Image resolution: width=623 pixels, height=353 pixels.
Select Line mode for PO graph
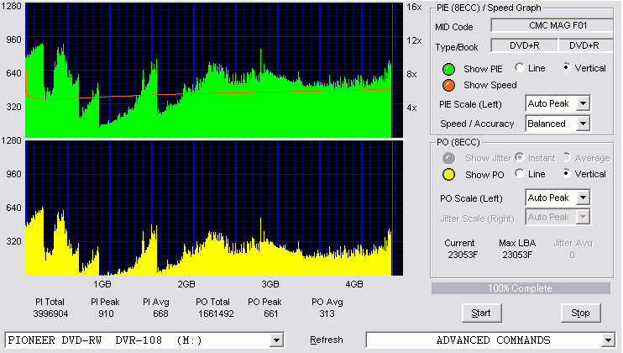[x=519, y=173]
